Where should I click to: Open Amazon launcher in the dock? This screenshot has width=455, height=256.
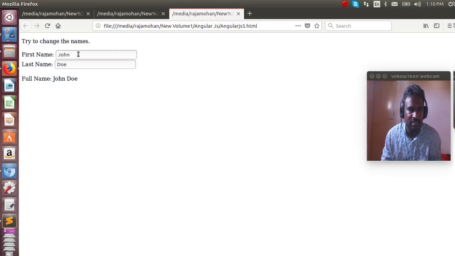[9, 154]
